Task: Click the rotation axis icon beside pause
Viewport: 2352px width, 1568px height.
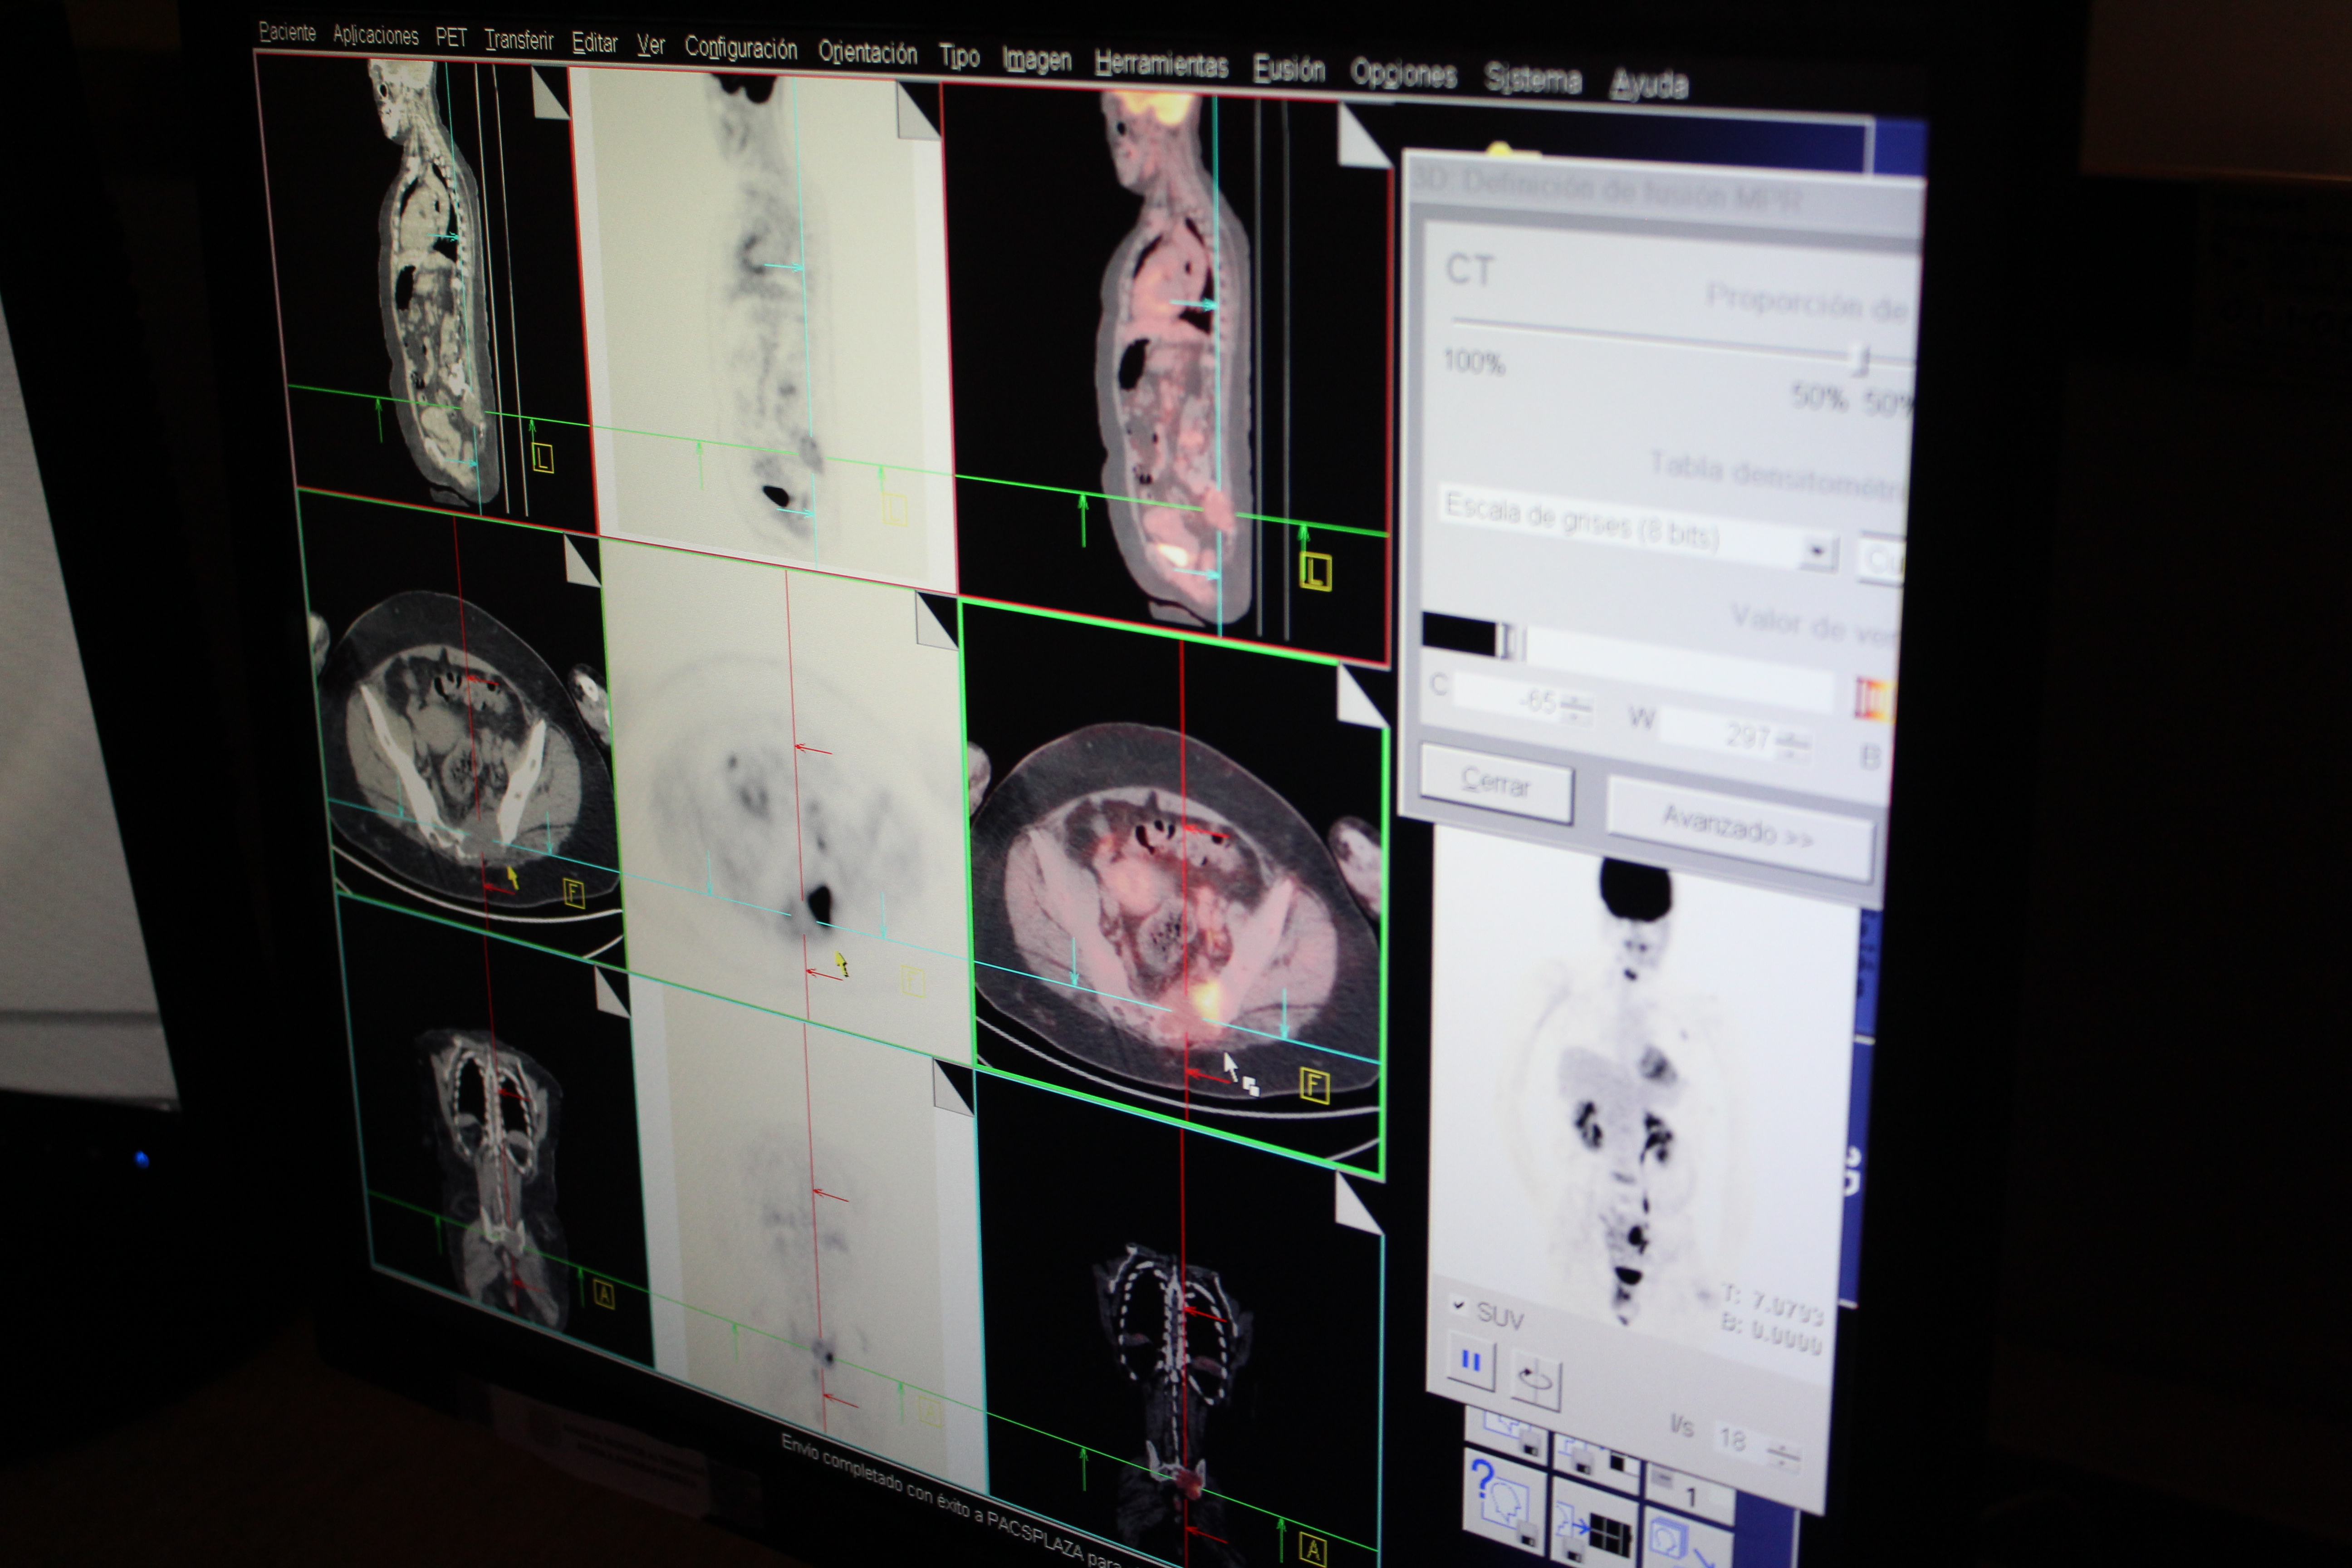Action: coord(1535,1381)
